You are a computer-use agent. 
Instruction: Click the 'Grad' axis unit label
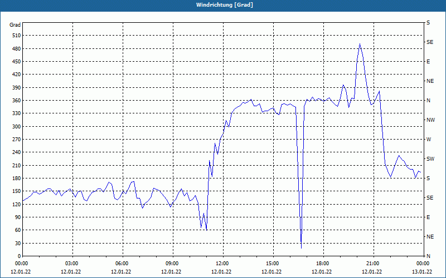pyautogui.click(x=15, y=25)
